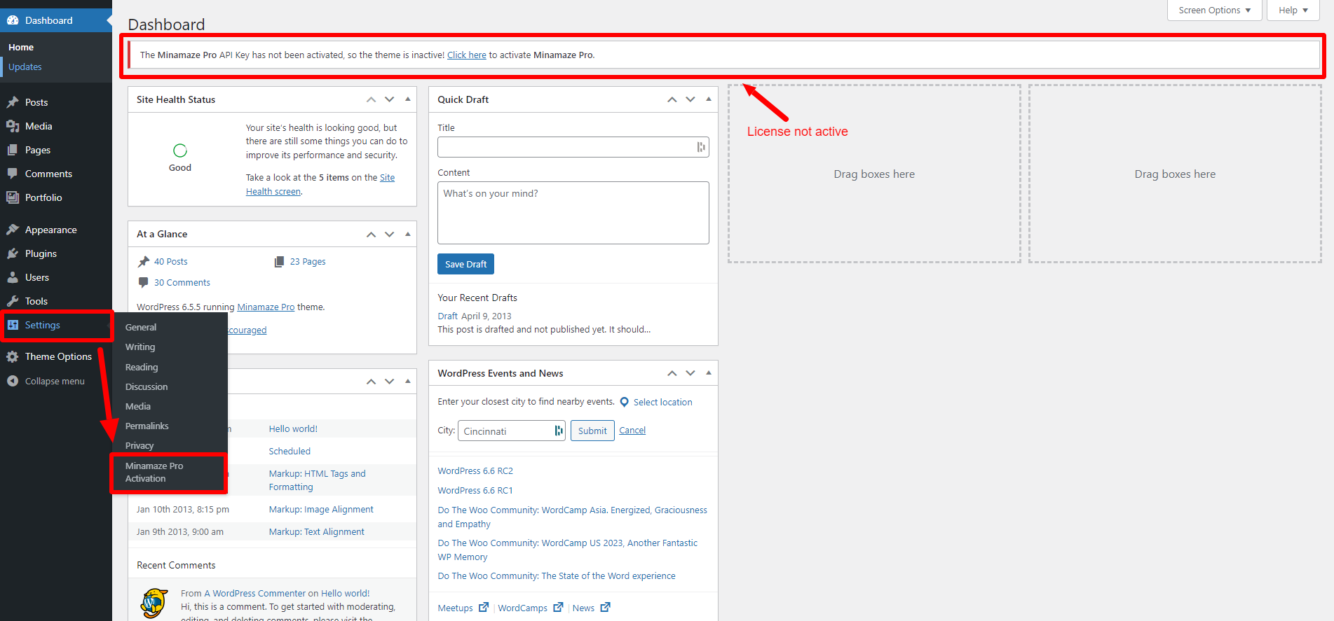Image resolution: width=1334 pixels, height=621 pixels.
Task: Cancel the city location entry
Action: (x=632, y=431)
